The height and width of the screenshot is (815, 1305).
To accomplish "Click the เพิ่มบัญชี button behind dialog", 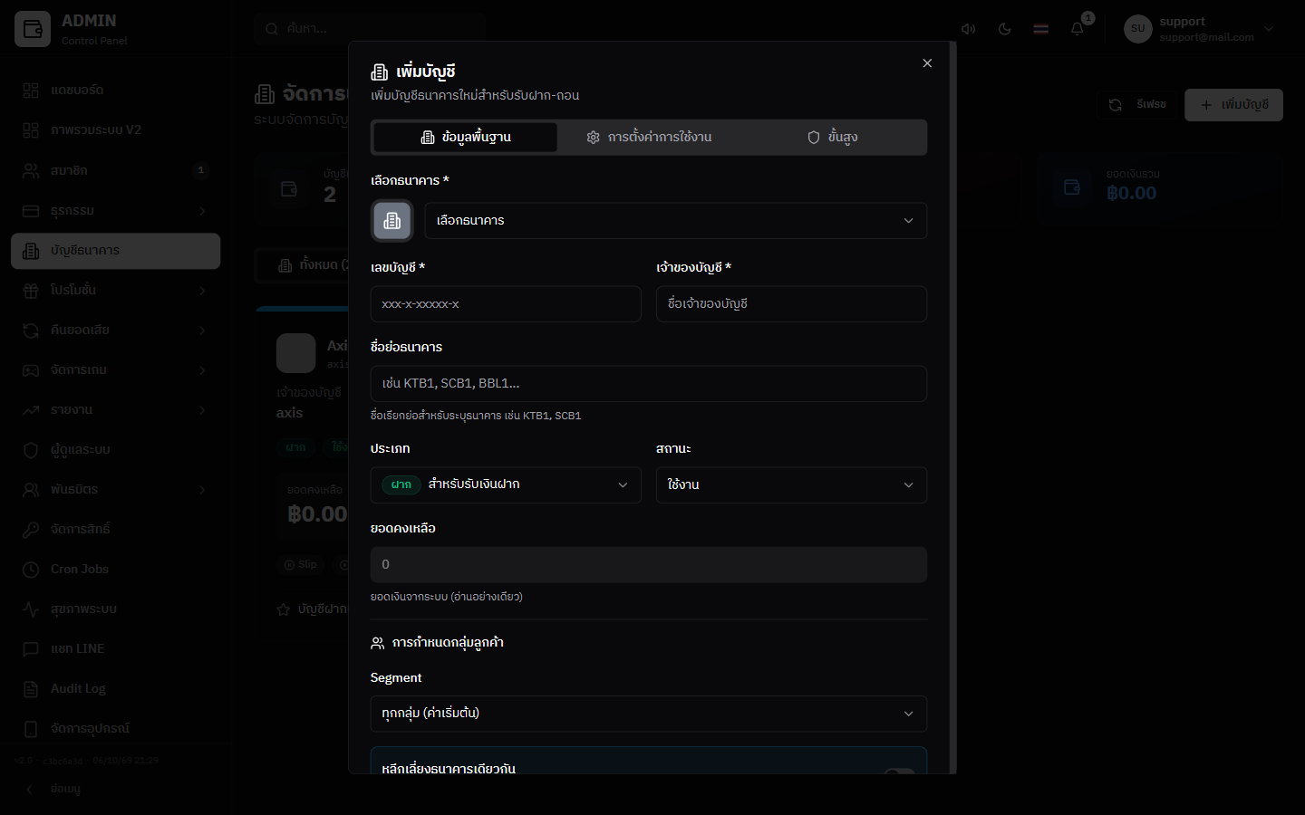I will [1233, 105].
